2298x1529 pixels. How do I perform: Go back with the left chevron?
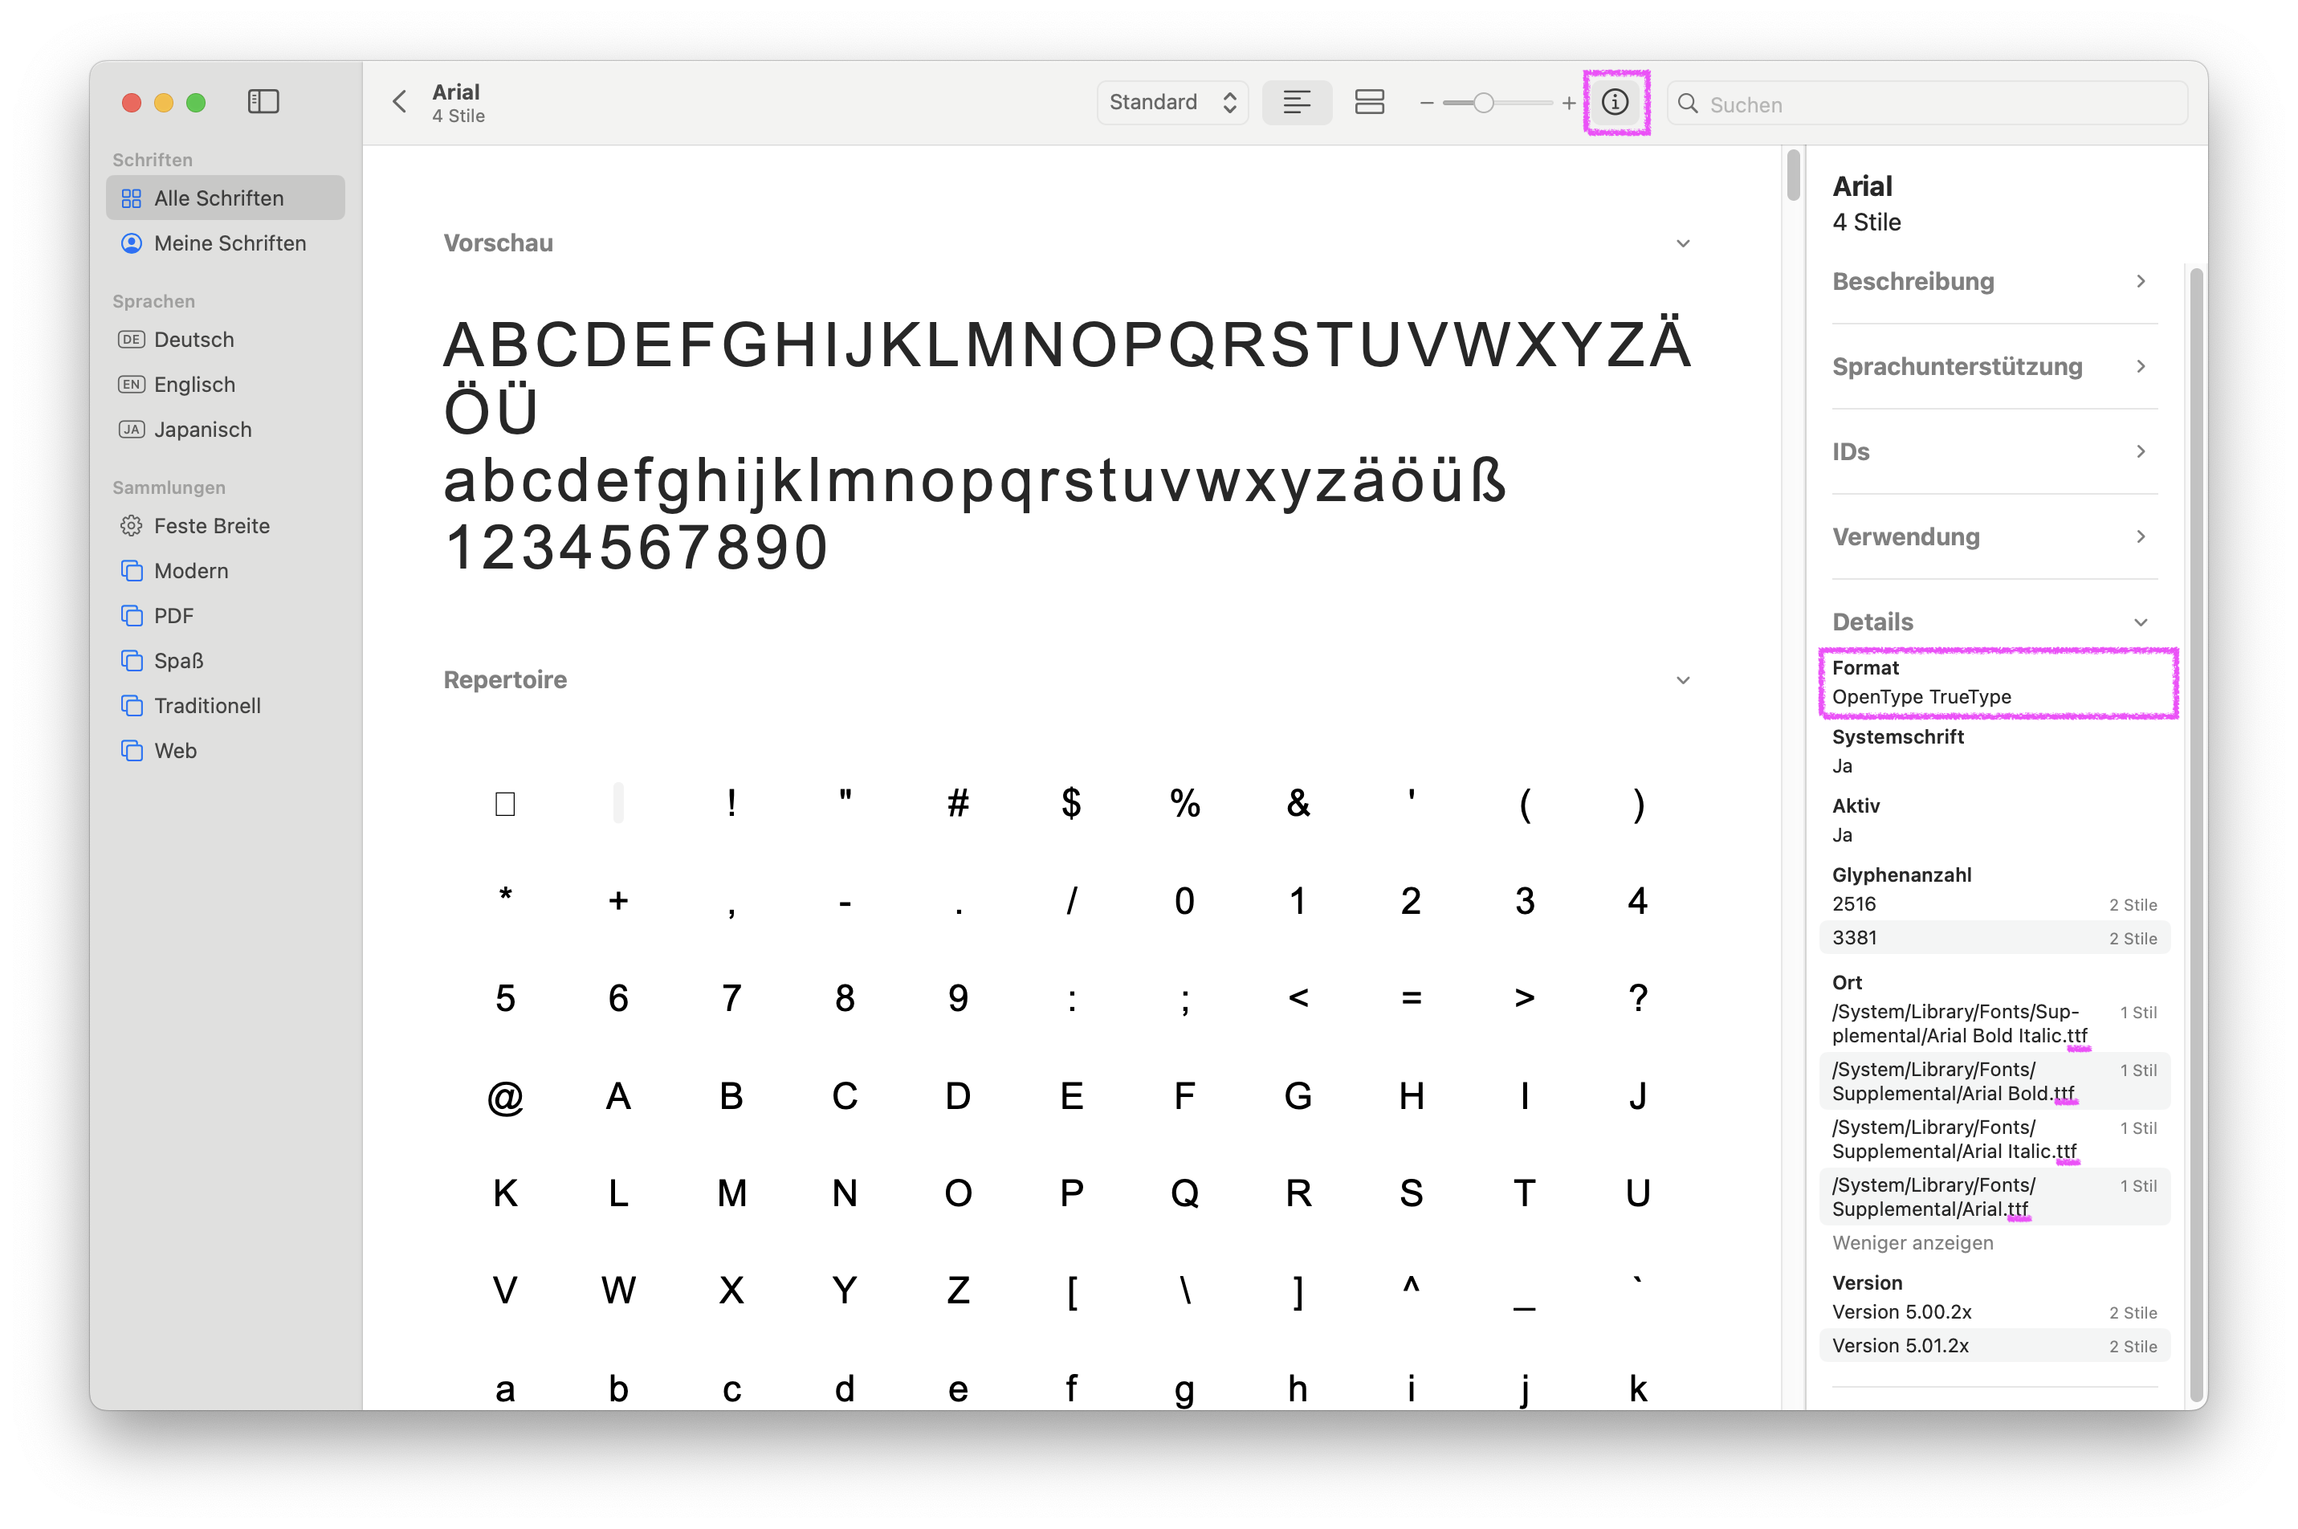400,101
